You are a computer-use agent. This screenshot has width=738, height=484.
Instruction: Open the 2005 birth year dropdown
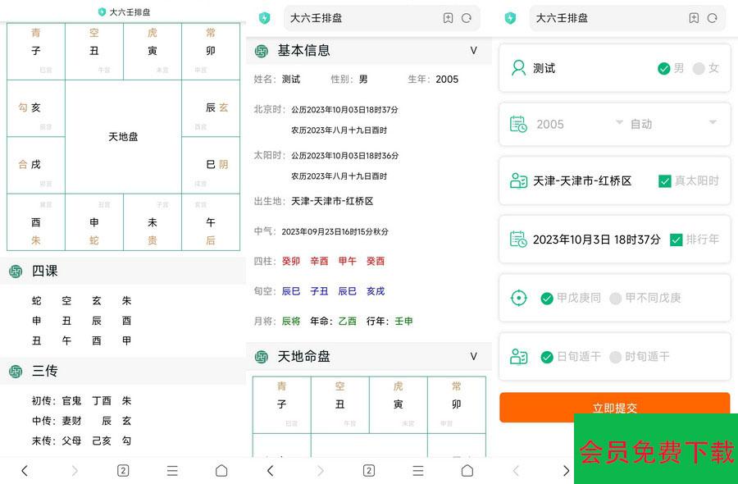click(x=580, y=124)
